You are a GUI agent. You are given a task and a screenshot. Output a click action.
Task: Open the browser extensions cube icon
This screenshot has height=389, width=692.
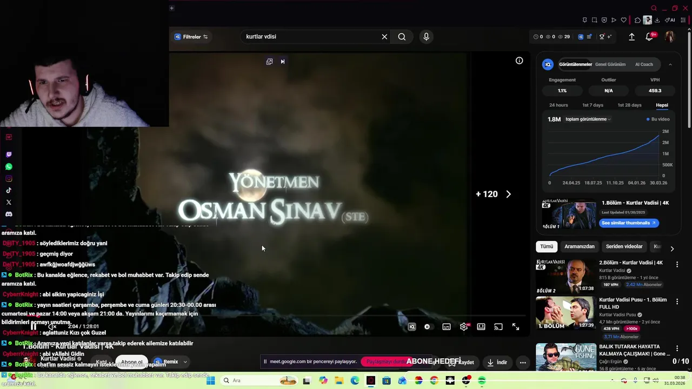tap(637, 20)
